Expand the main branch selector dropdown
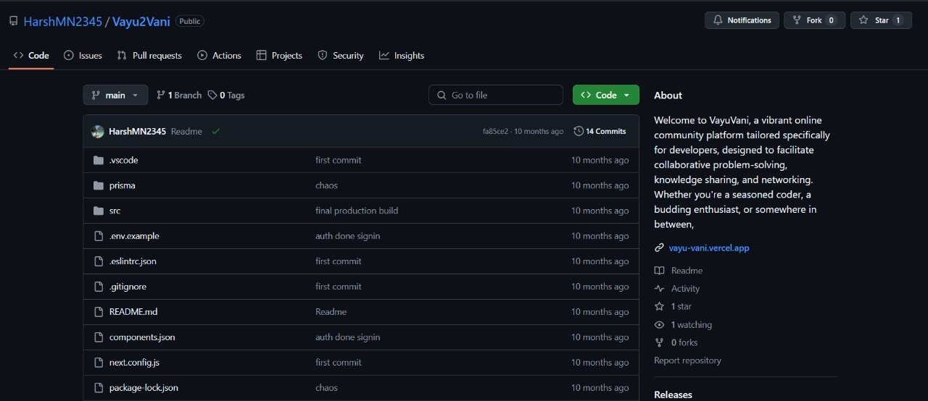This screenshot has height=401, width=928. pyautogui.click(x=115, y=95)
